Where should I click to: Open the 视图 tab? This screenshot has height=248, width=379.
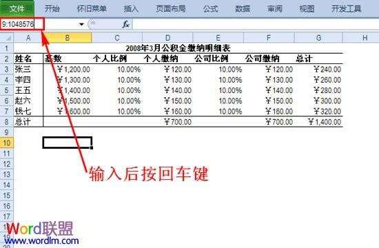pyautogui.click(x=307, y=9)
